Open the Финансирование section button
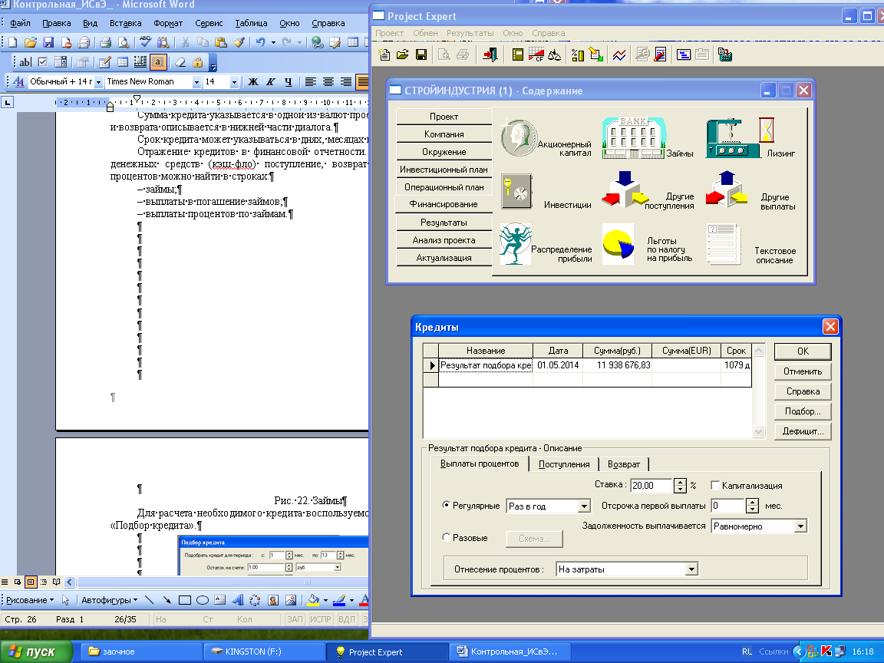The image size is (884, 663). (x=444, y=204)
